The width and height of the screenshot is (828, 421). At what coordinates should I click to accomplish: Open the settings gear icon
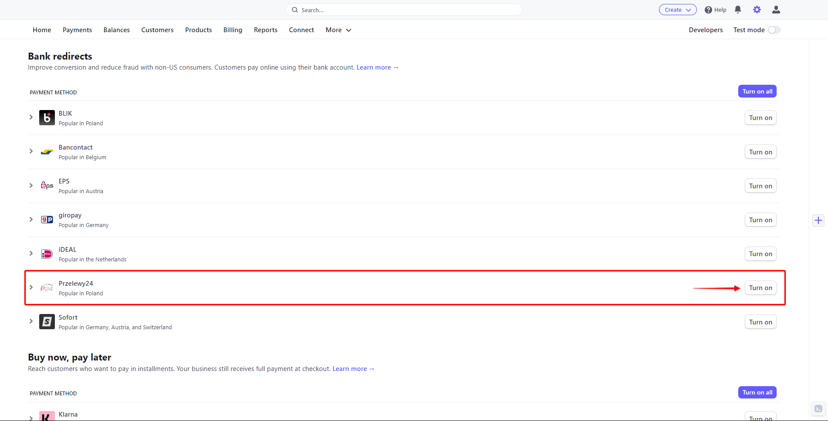[x=757, y=10]
